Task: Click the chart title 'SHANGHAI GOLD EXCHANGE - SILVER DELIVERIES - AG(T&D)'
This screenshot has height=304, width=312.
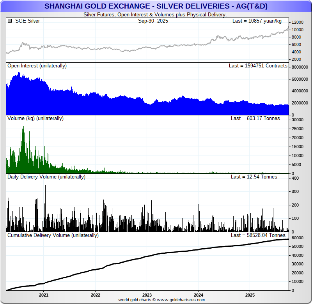Action: click(156, 6)
